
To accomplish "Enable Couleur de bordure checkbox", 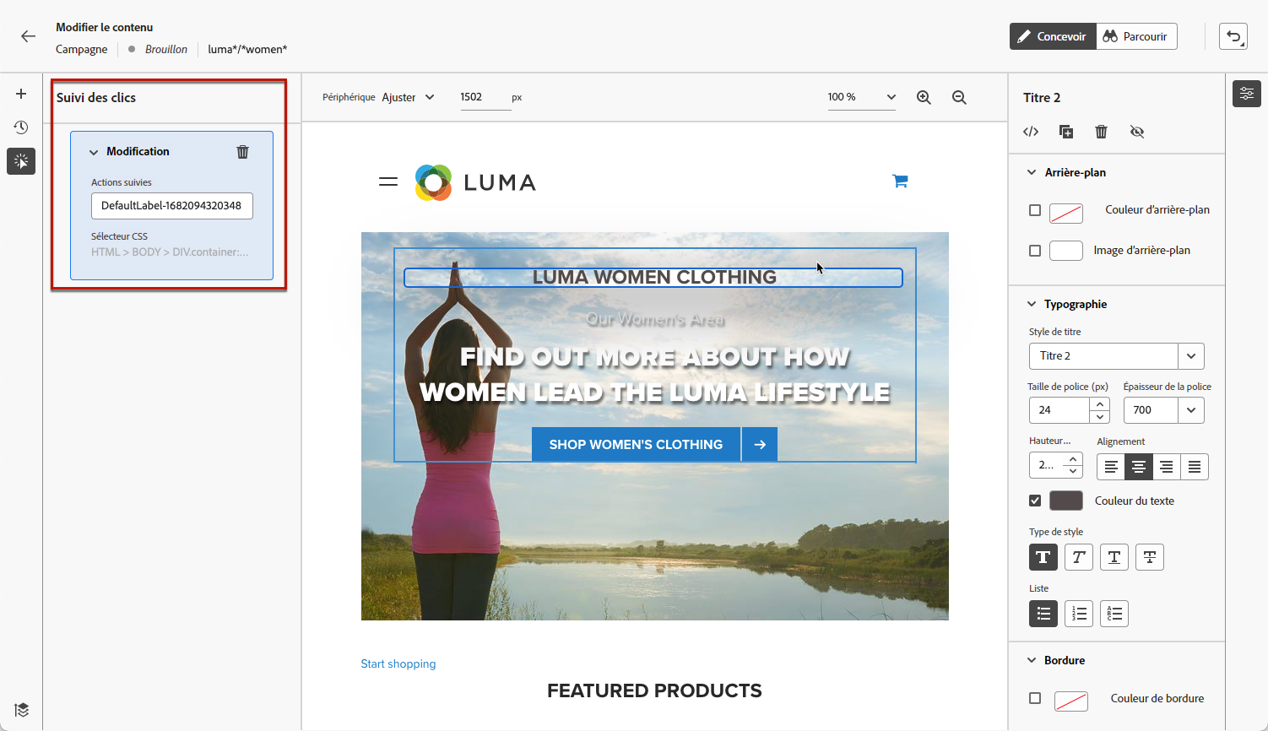I will [1035, 698].
